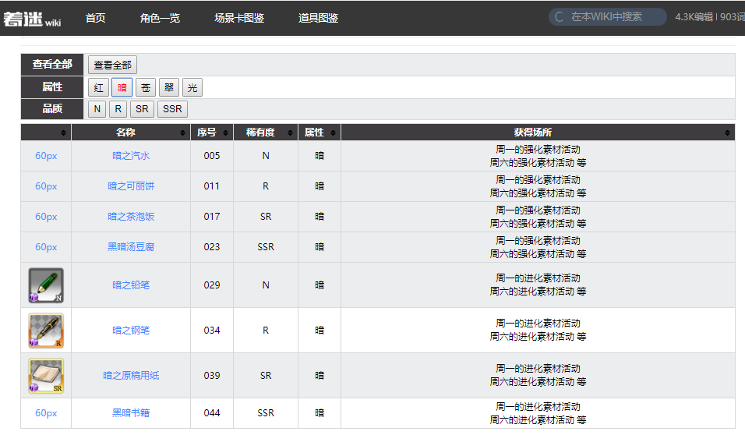The image size is (745, 435).
Task: Sort table by 名称 column arrows
Action: (182, 133)
